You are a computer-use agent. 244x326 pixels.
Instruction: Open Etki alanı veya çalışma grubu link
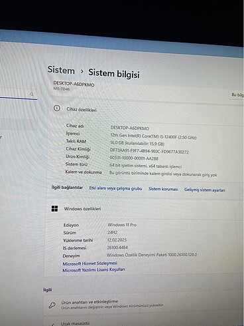click(115, 188)
